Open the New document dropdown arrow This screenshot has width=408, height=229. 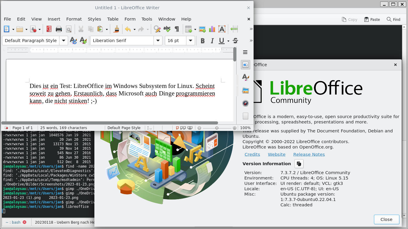[x=13, y=29]
